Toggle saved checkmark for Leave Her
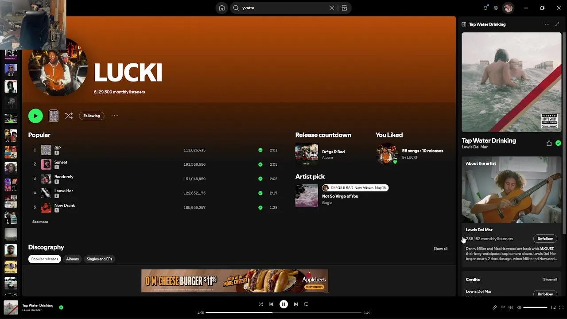This screenshot has width=567, height=319. click(260, 193)
